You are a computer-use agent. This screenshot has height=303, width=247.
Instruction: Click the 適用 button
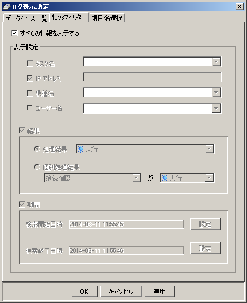click(160, 291)
